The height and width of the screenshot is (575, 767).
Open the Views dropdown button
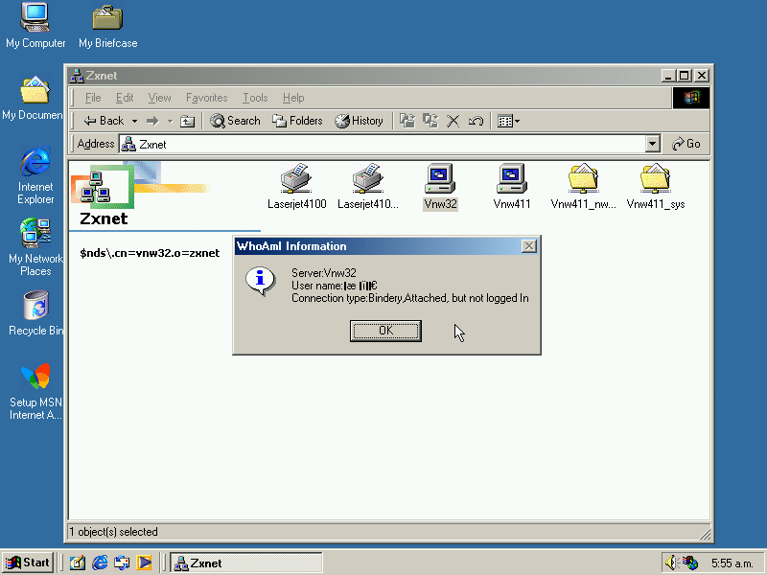508,121
